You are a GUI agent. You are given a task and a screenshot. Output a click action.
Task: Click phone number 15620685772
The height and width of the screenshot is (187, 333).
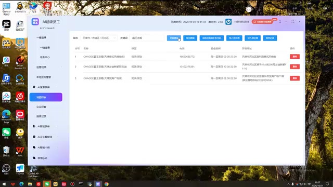(x=187, y=57)
